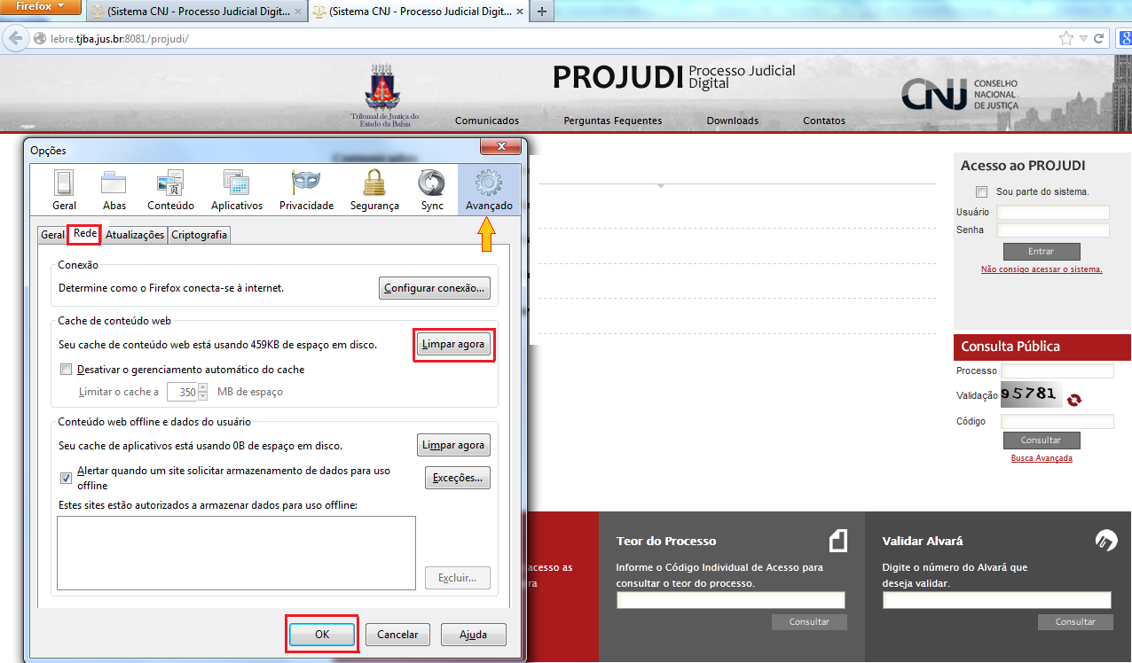Click the browser back arrow button

pyautogui.click(x=15, y=39)
